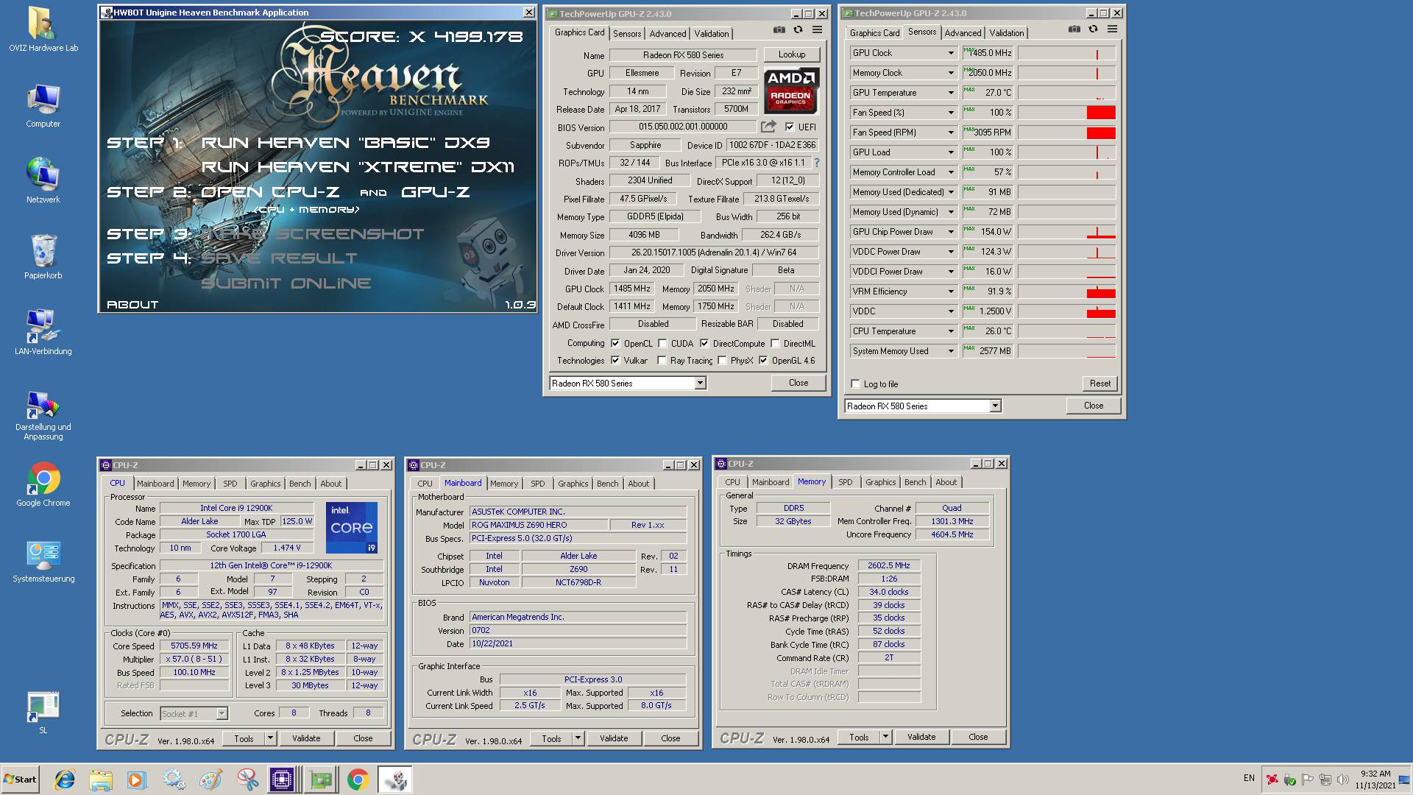1413x795 pixels.
Task: Toggle the Ray Tracing checkbox
Action: [662, 361]
